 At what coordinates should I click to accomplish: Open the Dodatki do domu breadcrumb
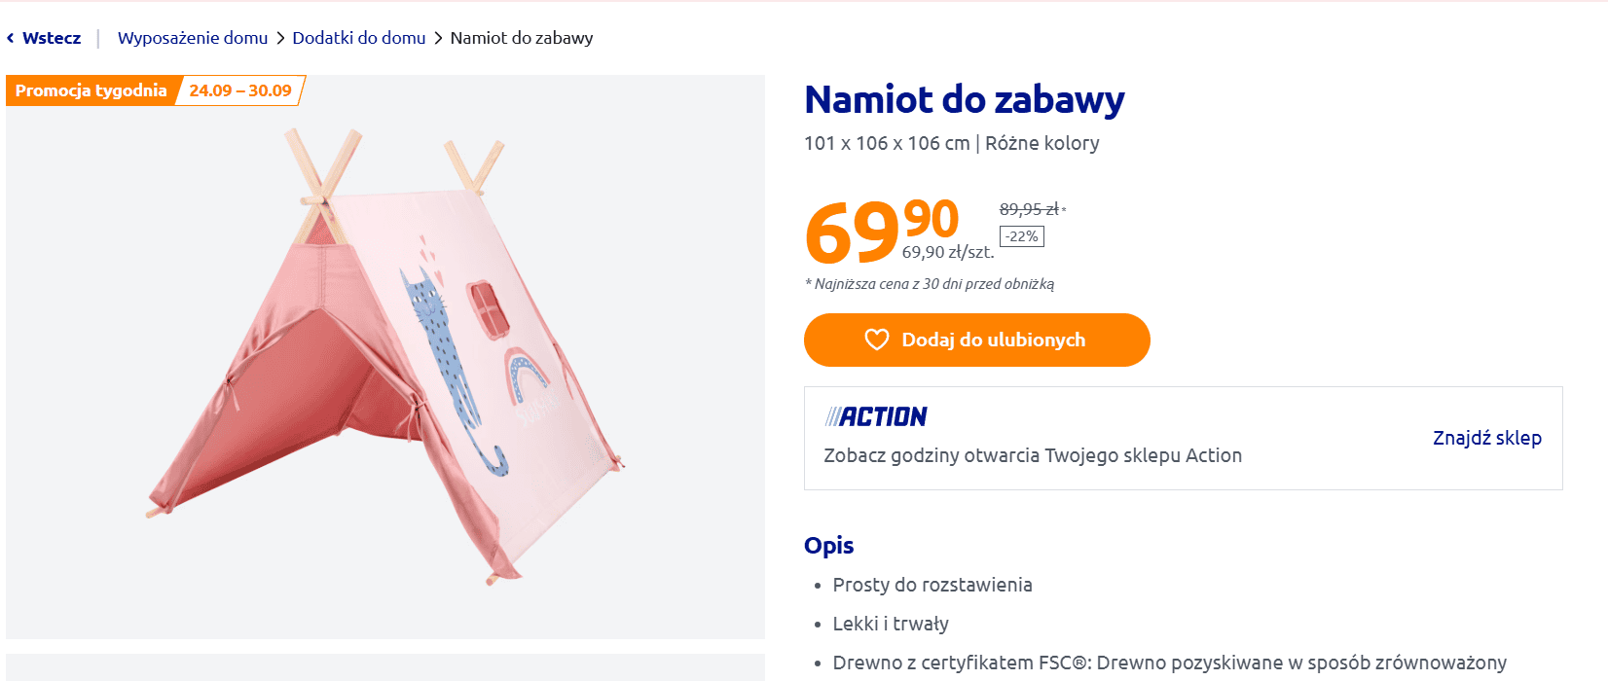(x=359, y=38)
